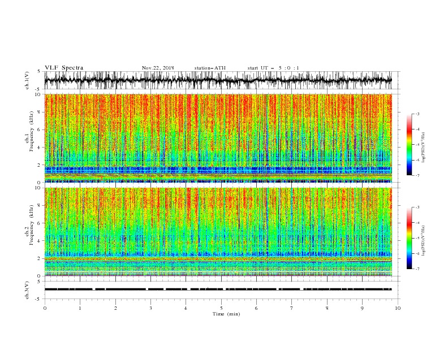Click the ch.1 'log(PSD)(V²/Hz)' color bar title

(x=424, y=148)
